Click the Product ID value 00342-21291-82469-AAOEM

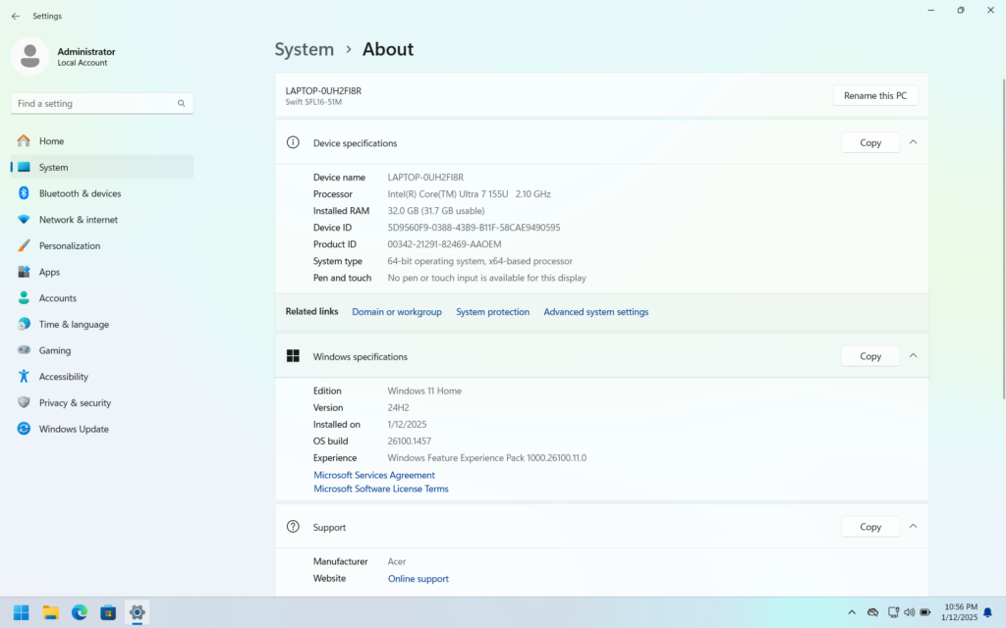[444, 244]
